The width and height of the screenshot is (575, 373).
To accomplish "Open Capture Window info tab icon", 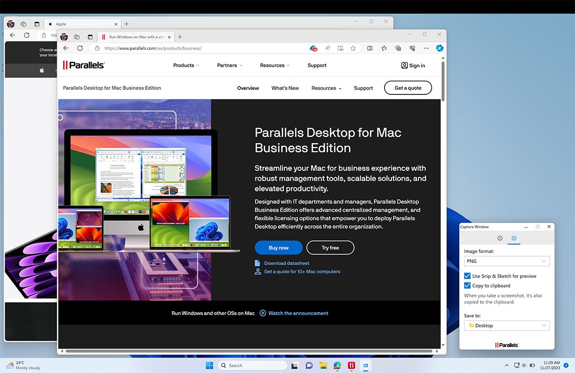I will click(x=499, y=238).
